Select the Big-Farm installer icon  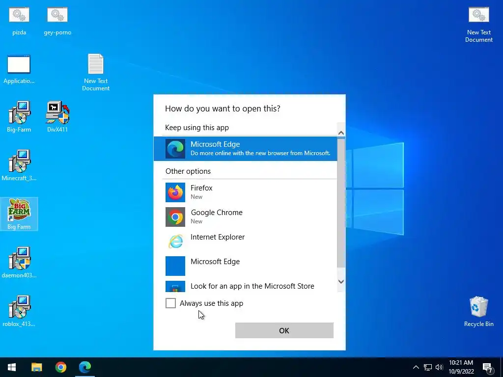19,117
